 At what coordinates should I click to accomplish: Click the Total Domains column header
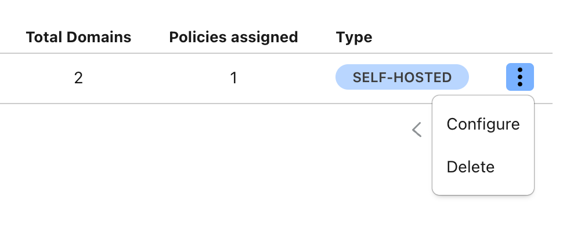(78, 37)
